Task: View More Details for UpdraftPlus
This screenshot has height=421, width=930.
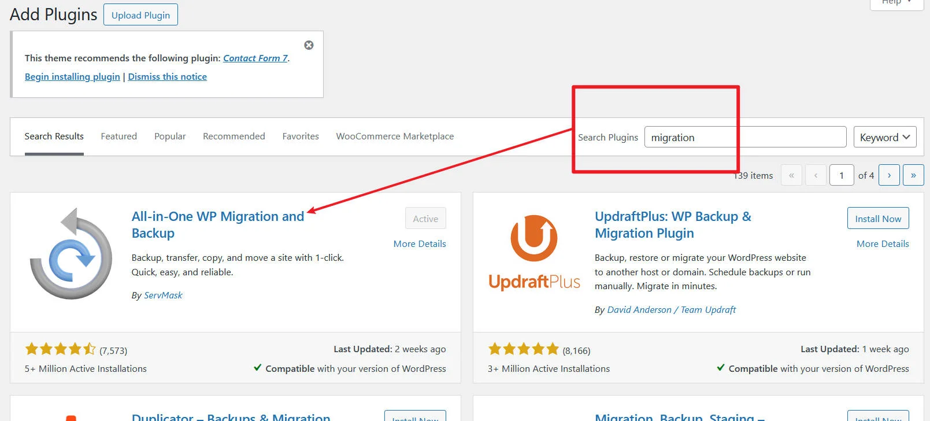Action: (882, 244)
